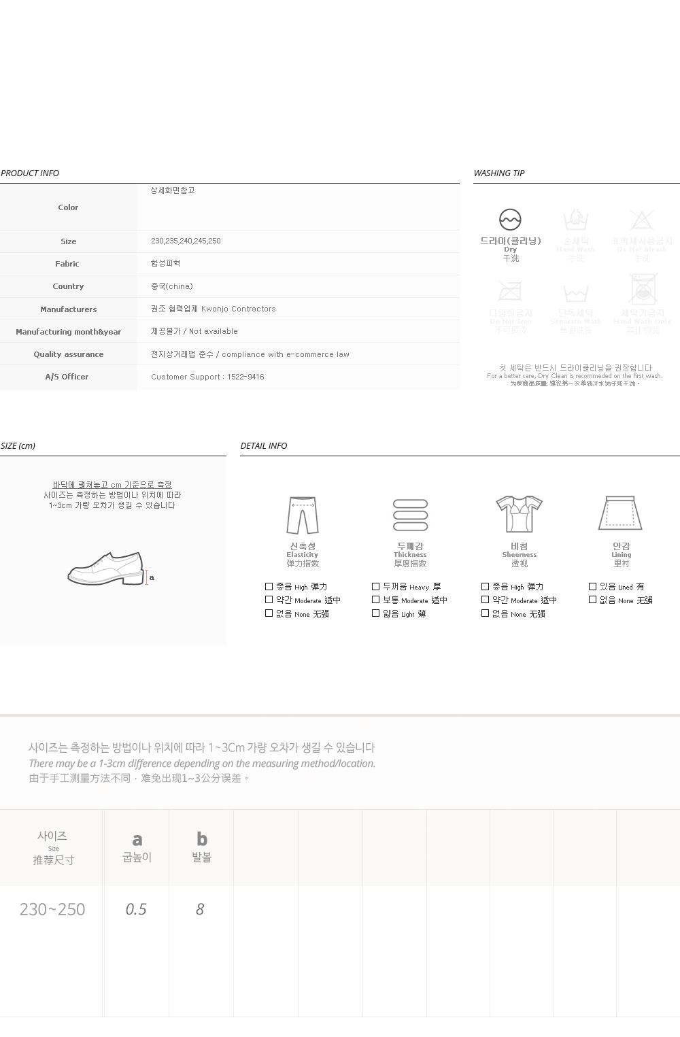680x1037 pixels.
Task: Check the Sheerness None checkbox
Action: tap(485, 613)
